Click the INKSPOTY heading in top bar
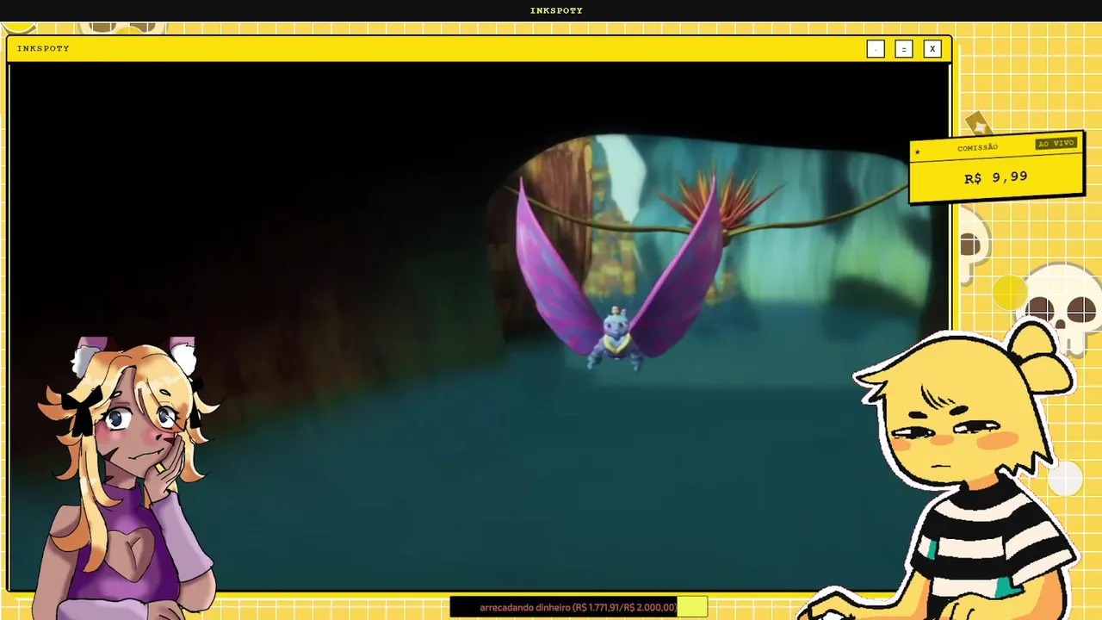 click(x=556, y=10)
